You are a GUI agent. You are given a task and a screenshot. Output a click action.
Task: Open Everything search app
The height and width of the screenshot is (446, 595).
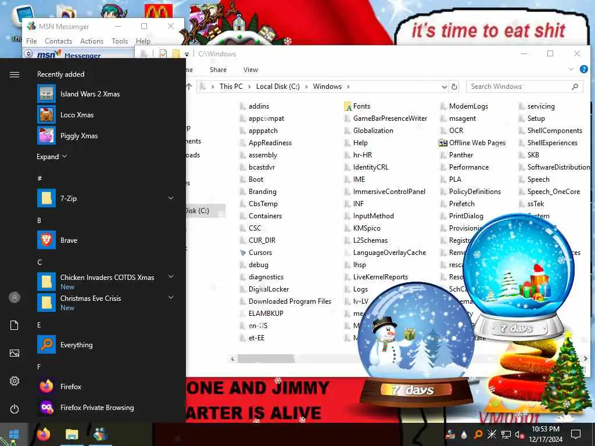pyautogui.click(x=65, y=345)
